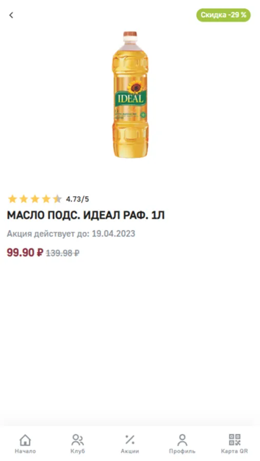
Task: Tap the fourth rating star
Action: [46, 199]
